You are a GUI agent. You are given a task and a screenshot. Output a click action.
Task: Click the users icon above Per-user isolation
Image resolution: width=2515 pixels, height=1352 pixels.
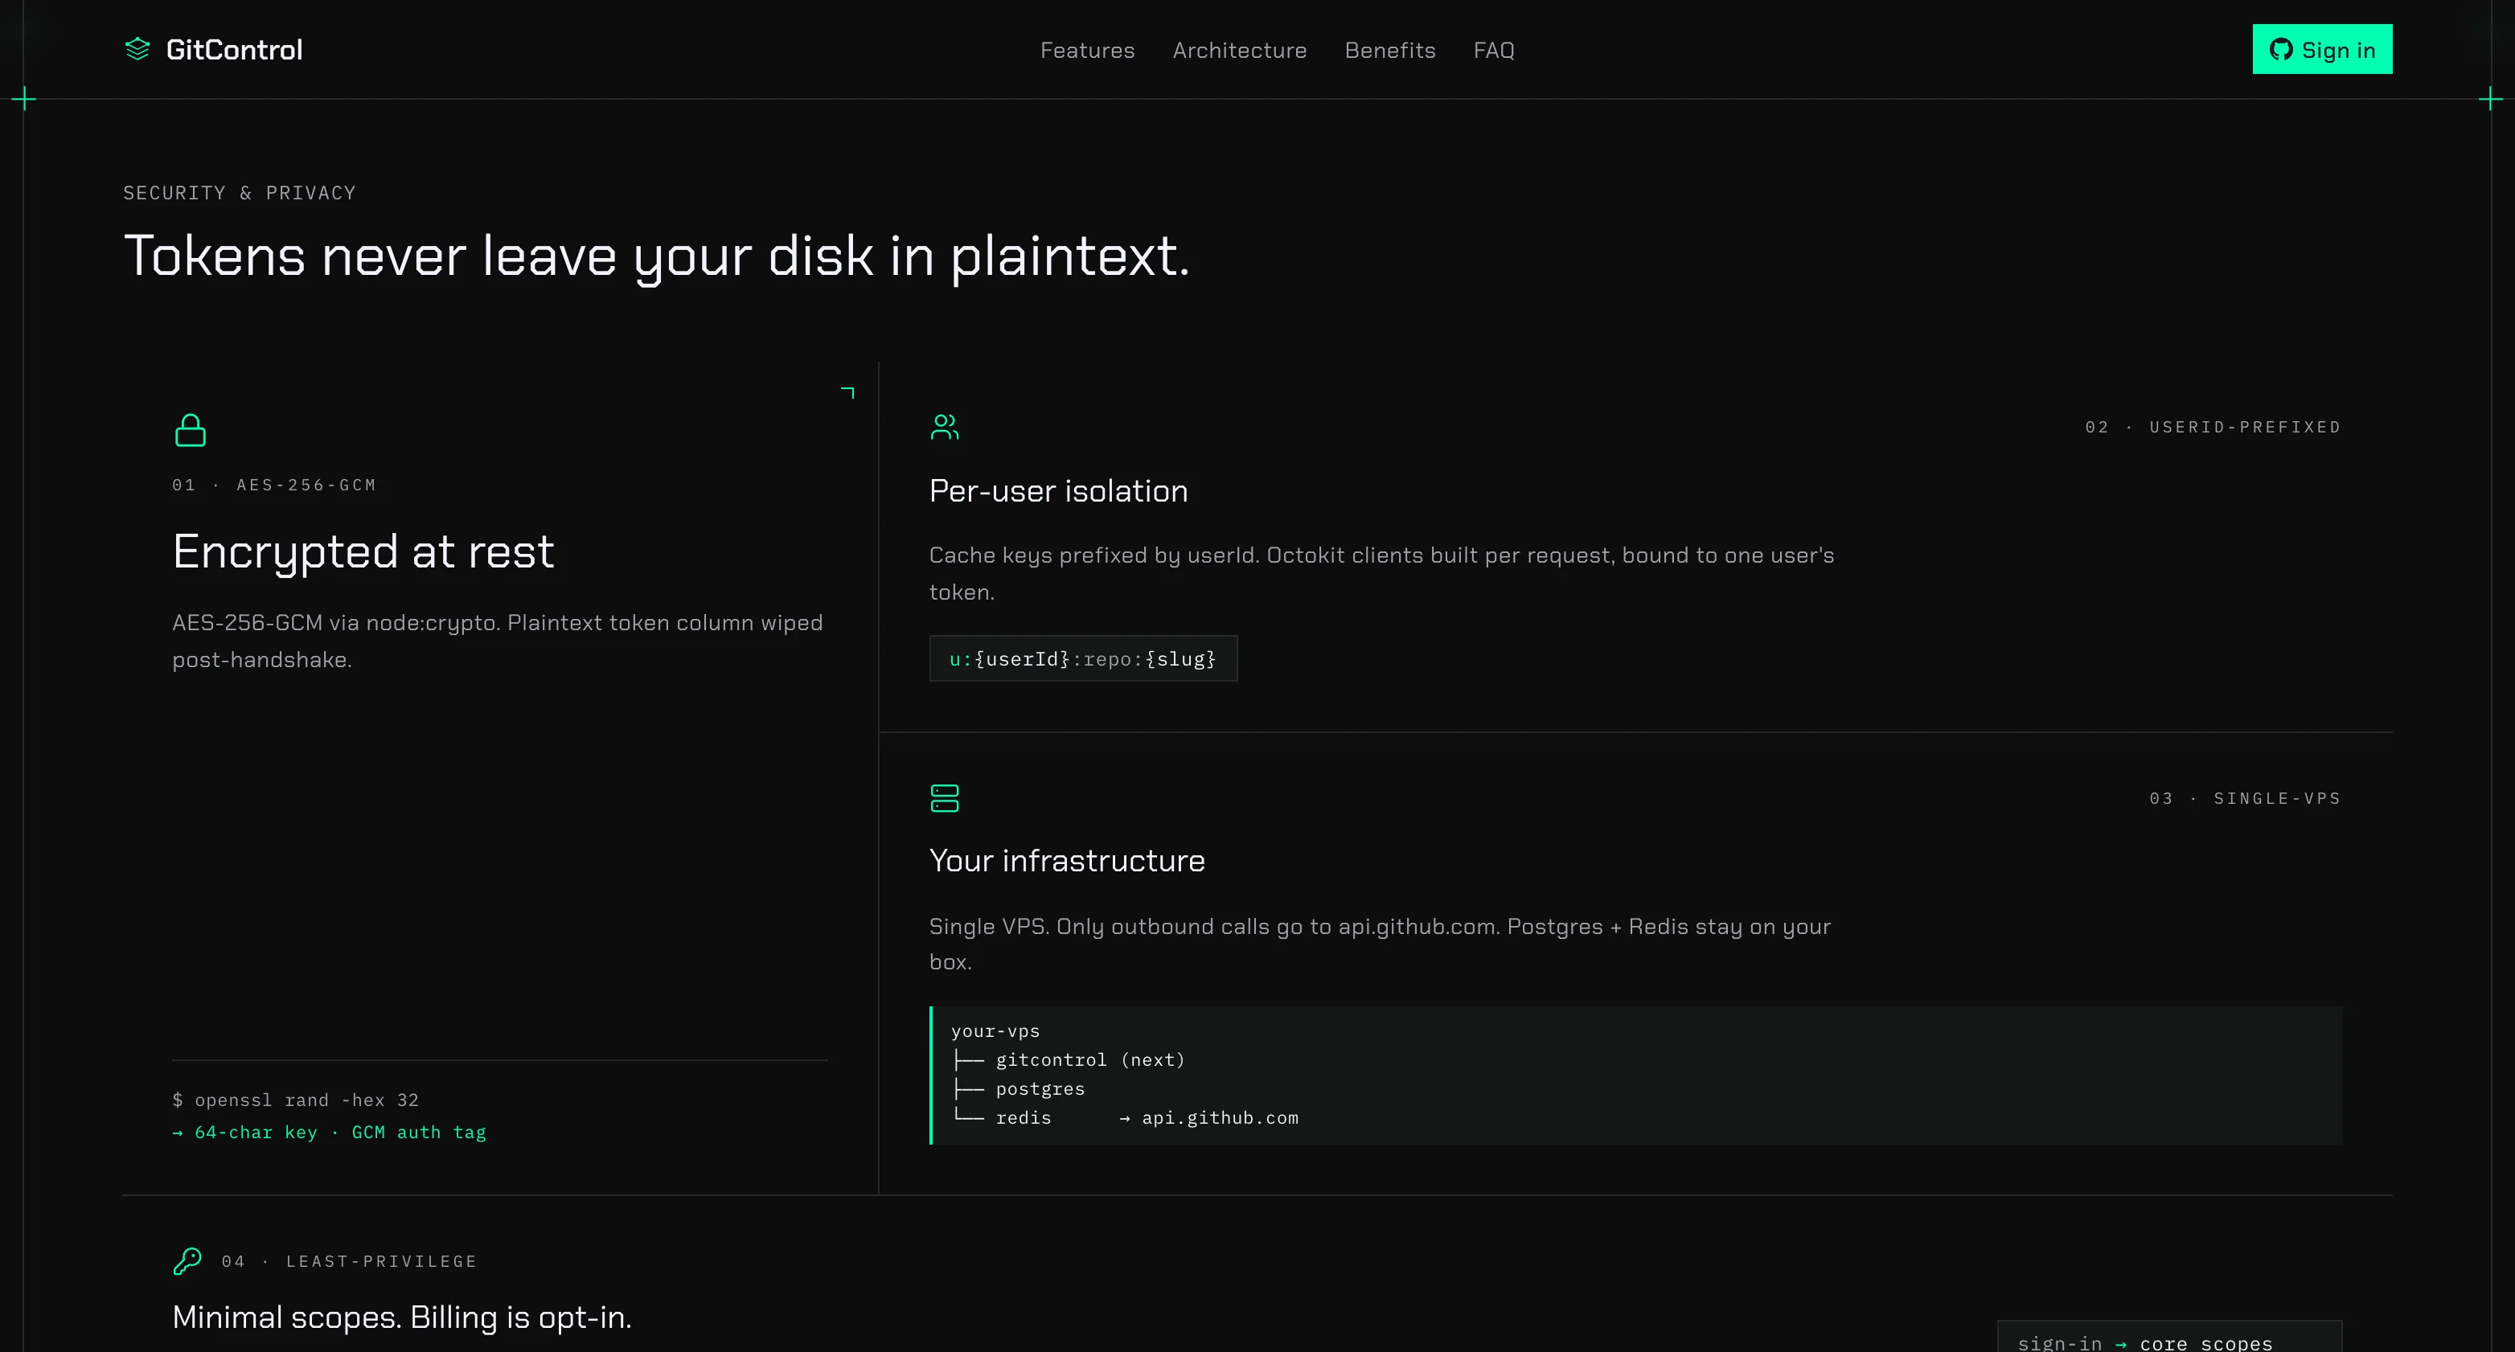click(944, 427)
